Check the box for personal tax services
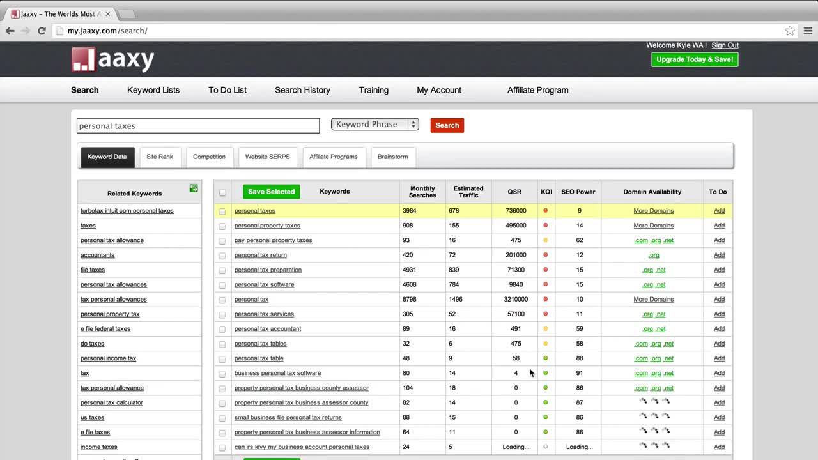The width and height of the screenshot is (818, 460). pyautogui.click(x=222, y=315)
